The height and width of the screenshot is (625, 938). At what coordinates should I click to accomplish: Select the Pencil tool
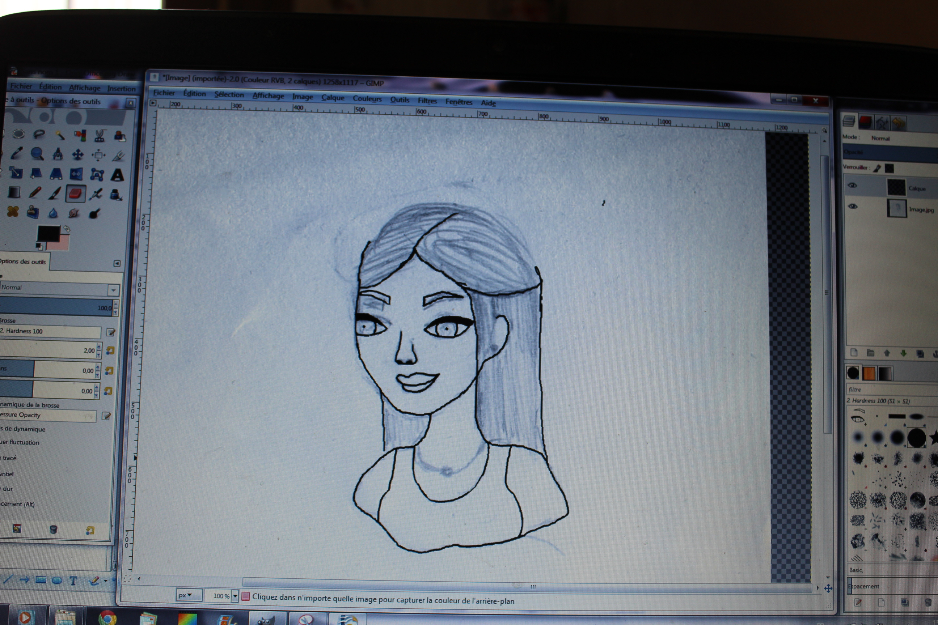coord(35,193)
